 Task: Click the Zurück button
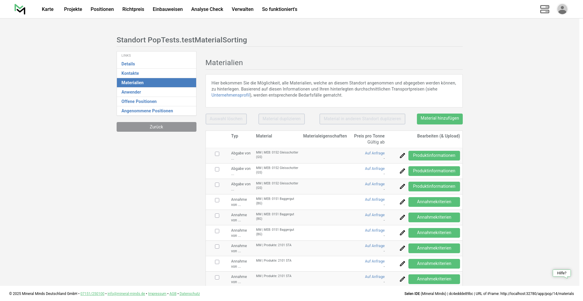(156, 127)
